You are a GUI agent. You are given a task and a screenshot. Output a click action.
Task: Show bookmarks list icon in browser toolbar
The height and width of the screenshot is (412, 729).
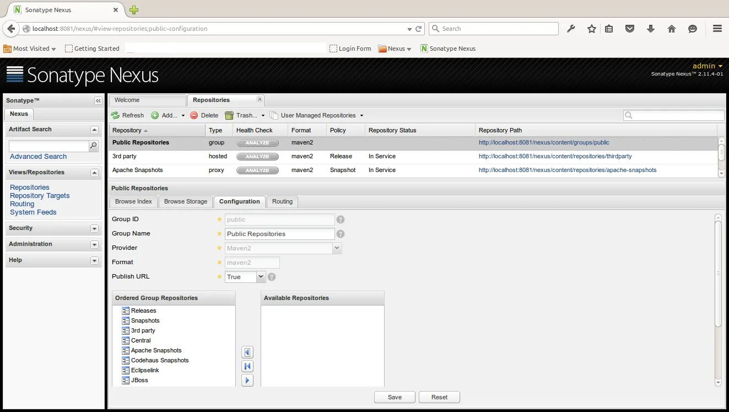[x=609, y=29]
